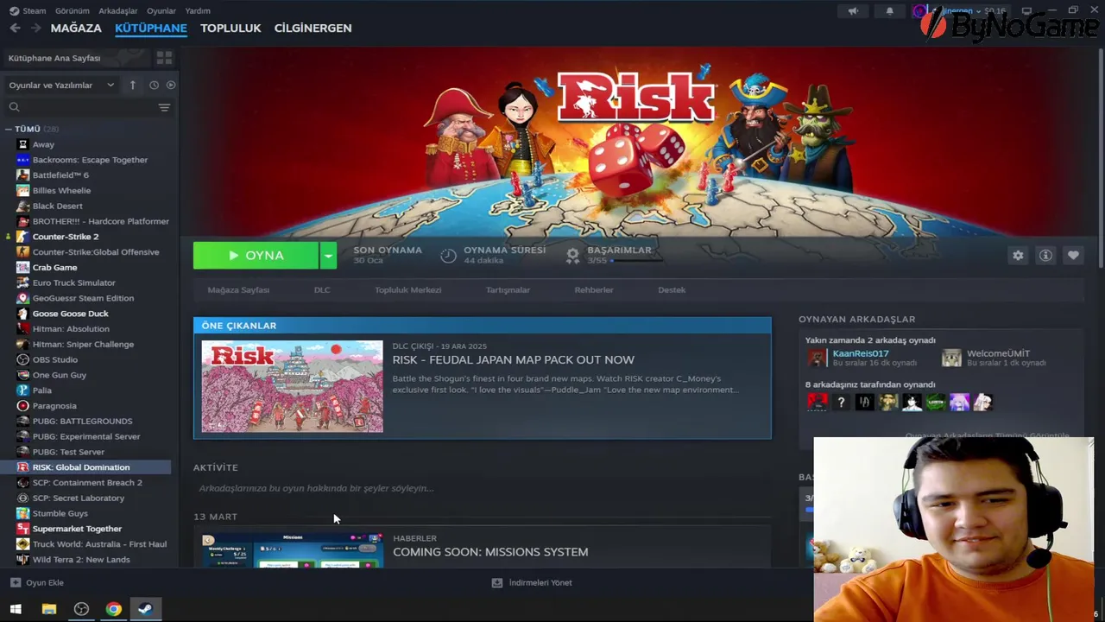
Task: Open the DLC link
Action: [x=322, y=290]
